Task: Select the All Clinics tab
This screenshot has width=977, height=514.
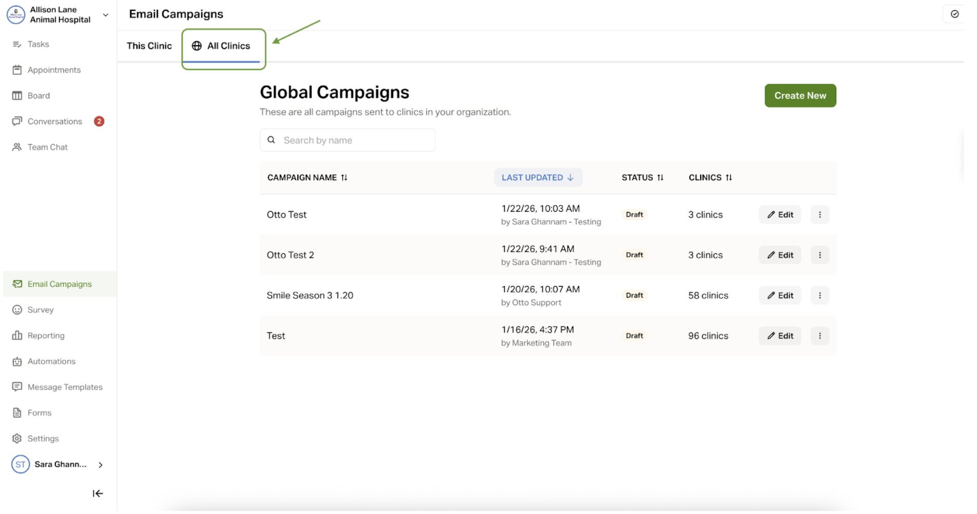Action: [x=223, y=46]
